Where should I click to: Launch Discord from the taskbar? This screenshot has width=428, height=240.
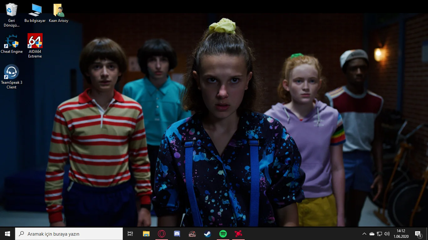click(x=177, y=234)
